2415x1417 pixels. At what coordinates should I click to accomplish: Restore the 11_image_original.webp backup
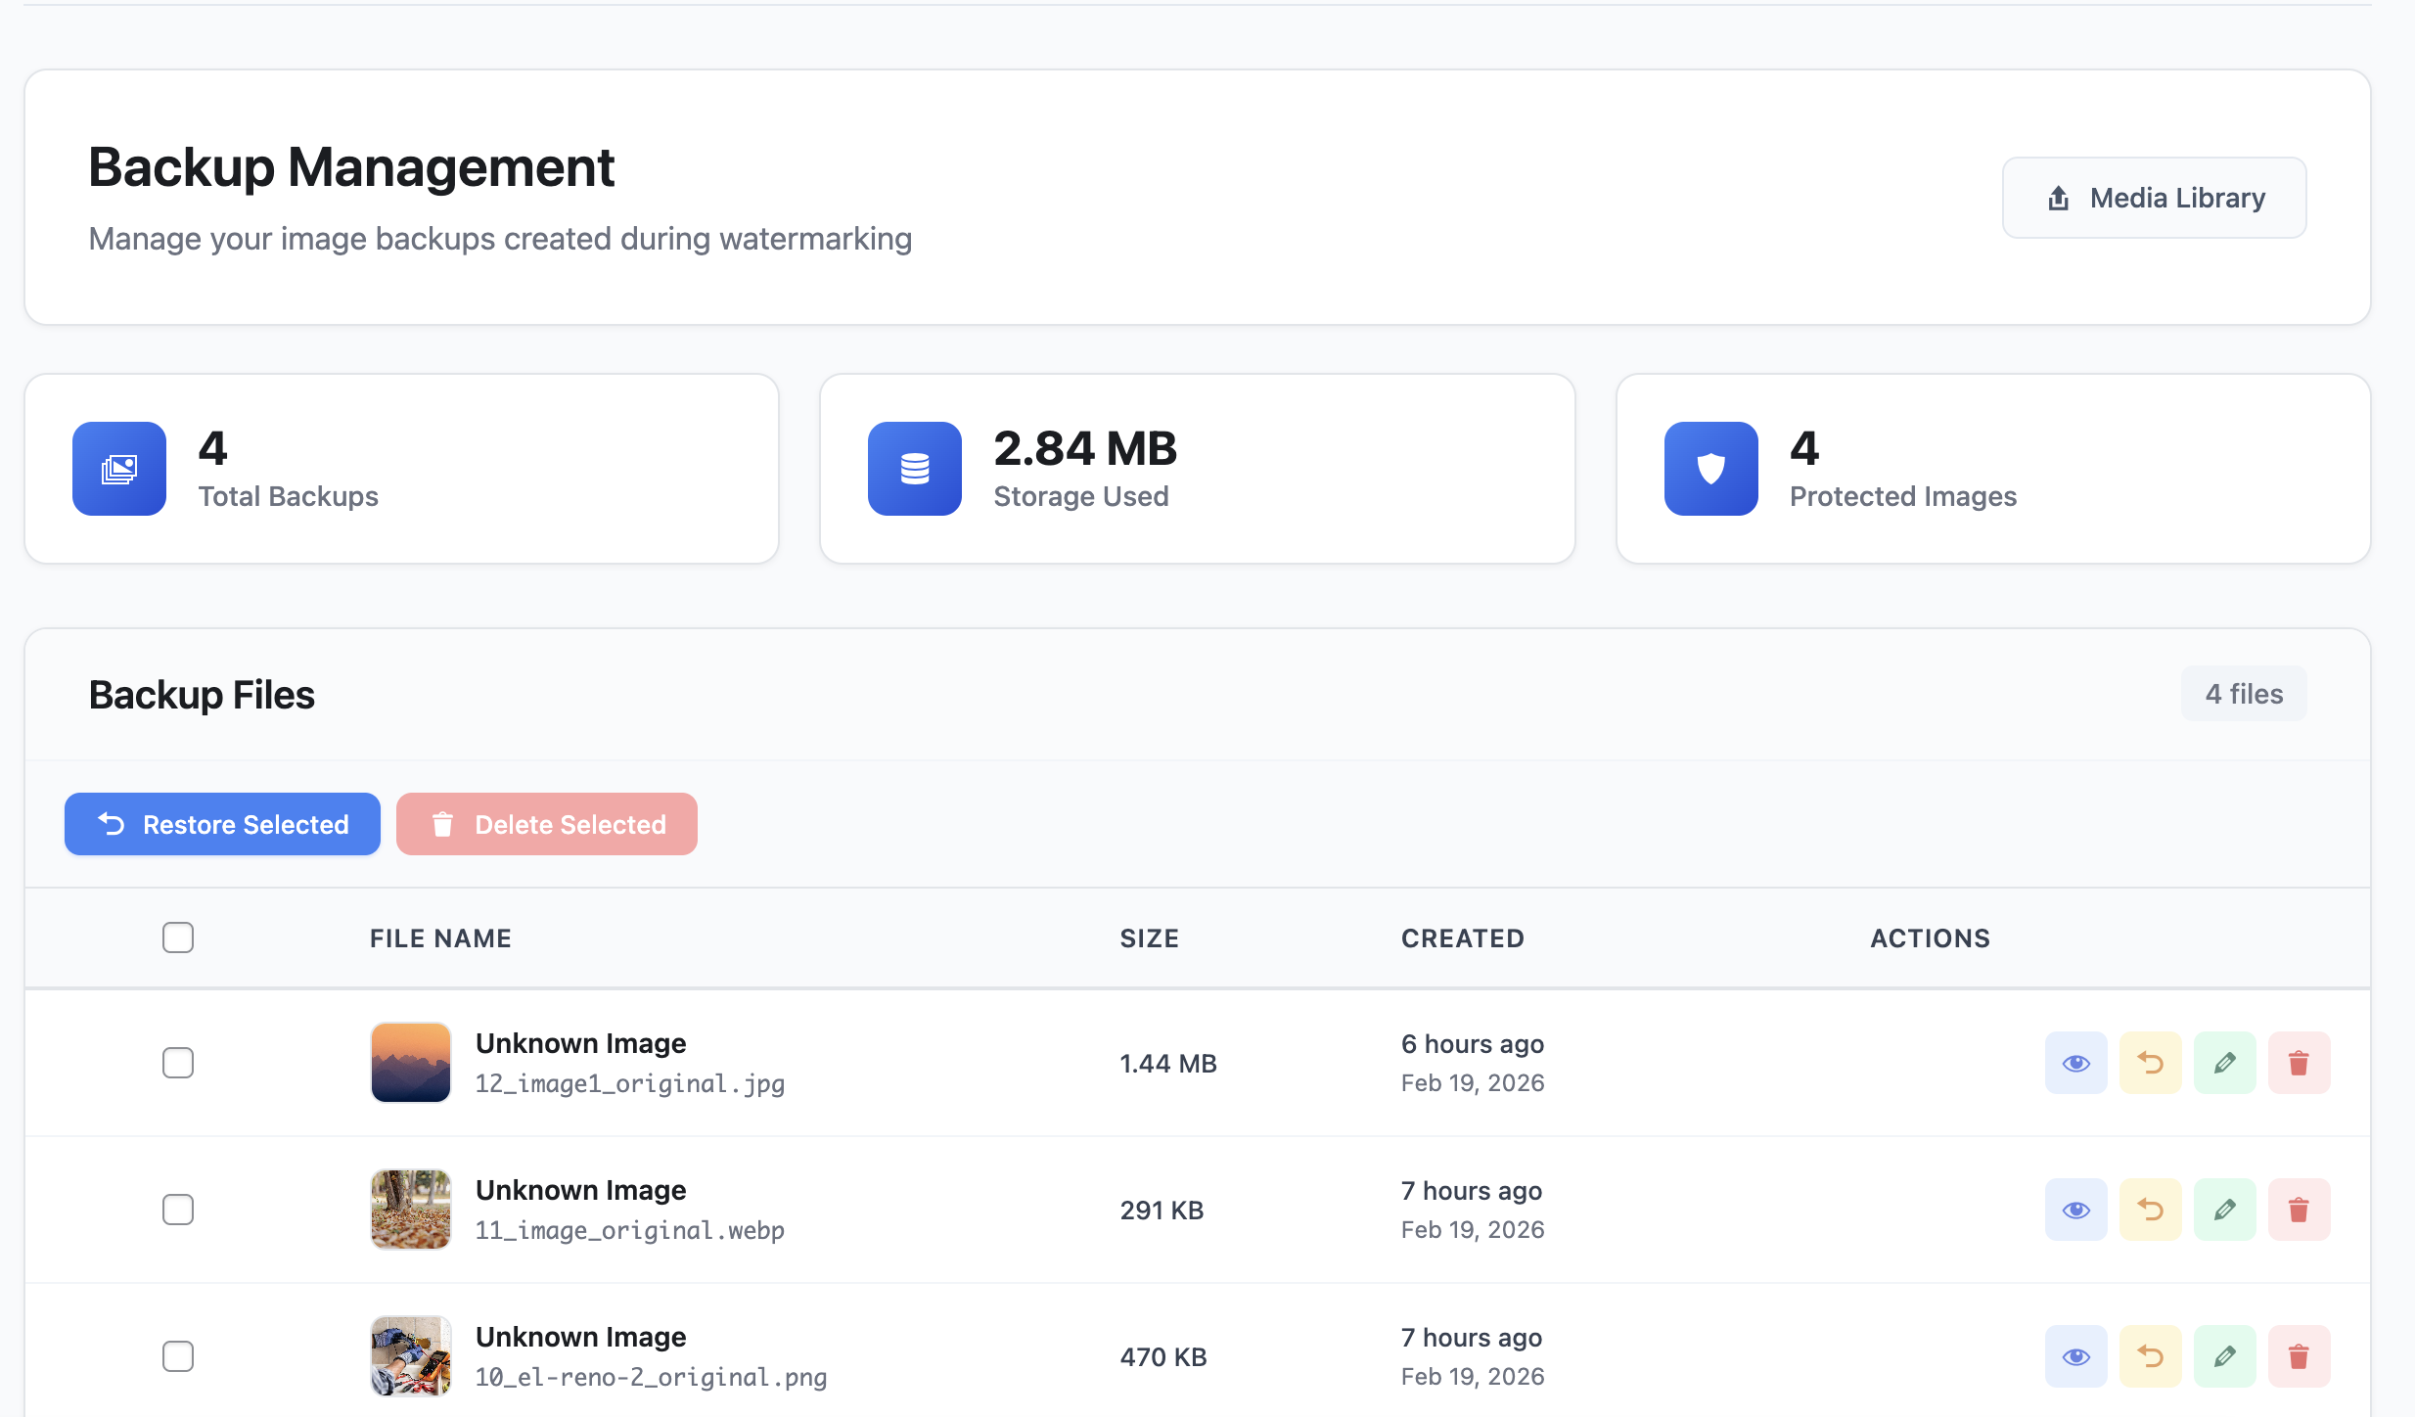[x=2151, y=1210]
